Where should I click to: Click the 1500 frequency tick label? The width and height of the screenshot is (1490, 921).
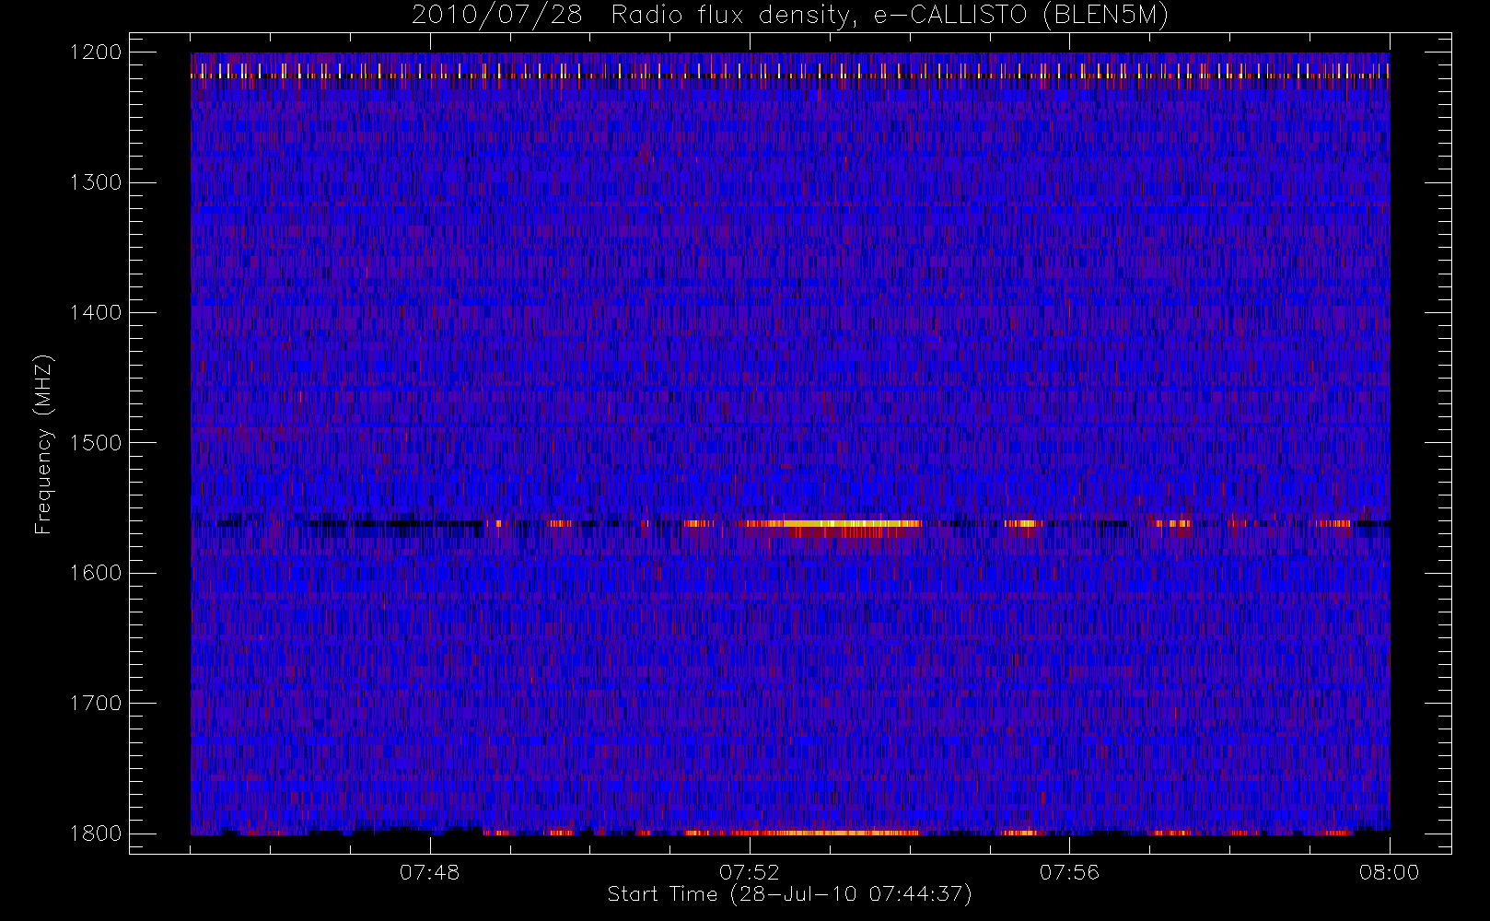point(96,443)
